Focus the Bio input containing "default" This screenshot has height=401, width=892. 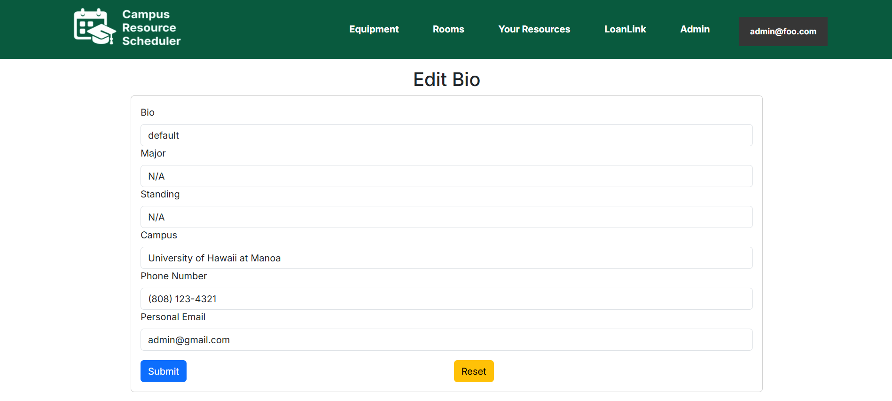tap(446, 135)
